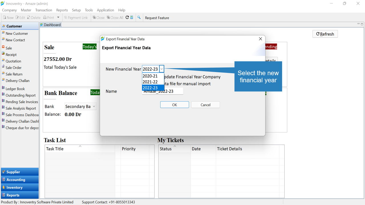This screenshot has width=365, height=205.
Task: Click the refresh icon in the toolbar
Action: [127, 17]
